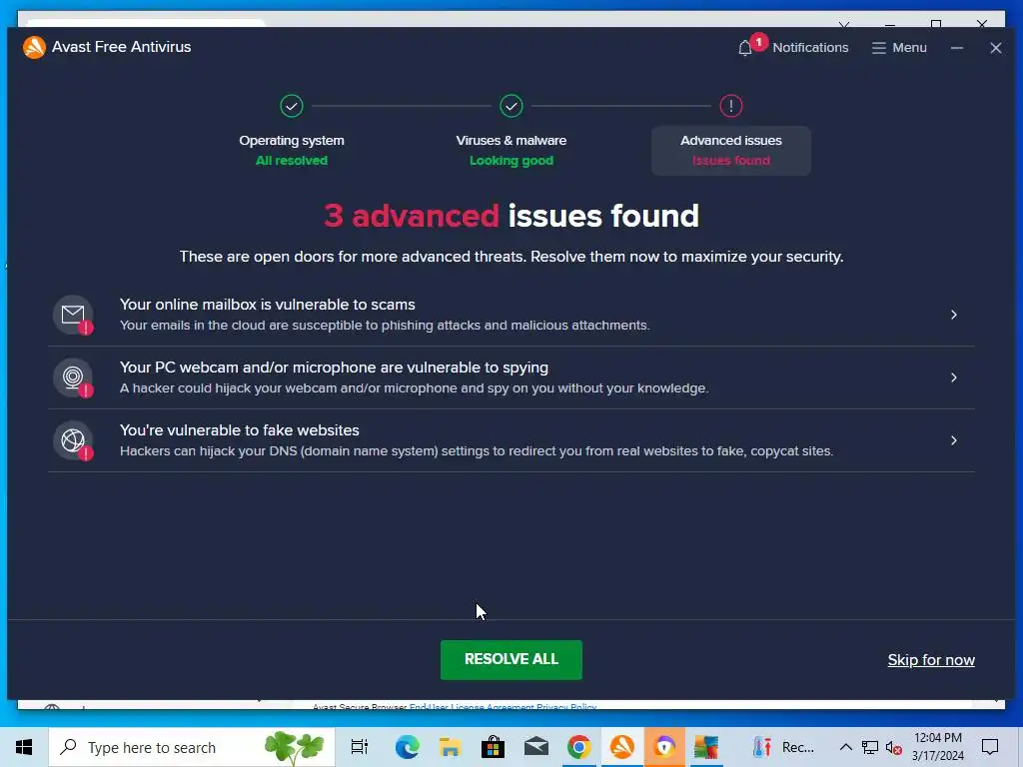Open Microsoft Store from the taskbar

coord(493,747)
